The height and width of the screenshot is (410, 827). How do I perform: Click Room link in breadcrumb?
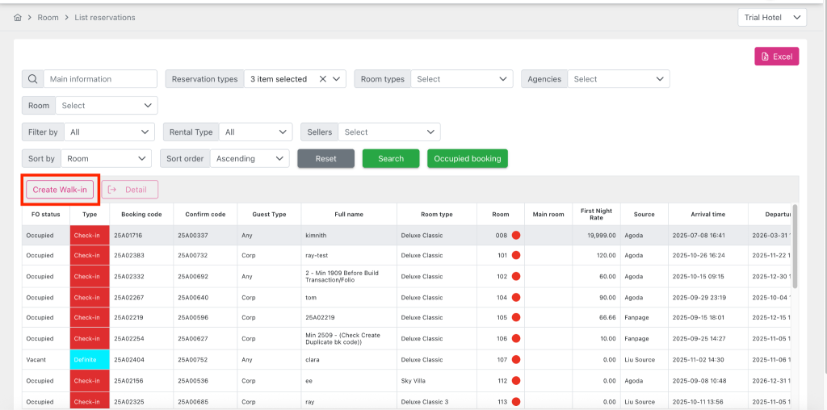coord(48,18)
